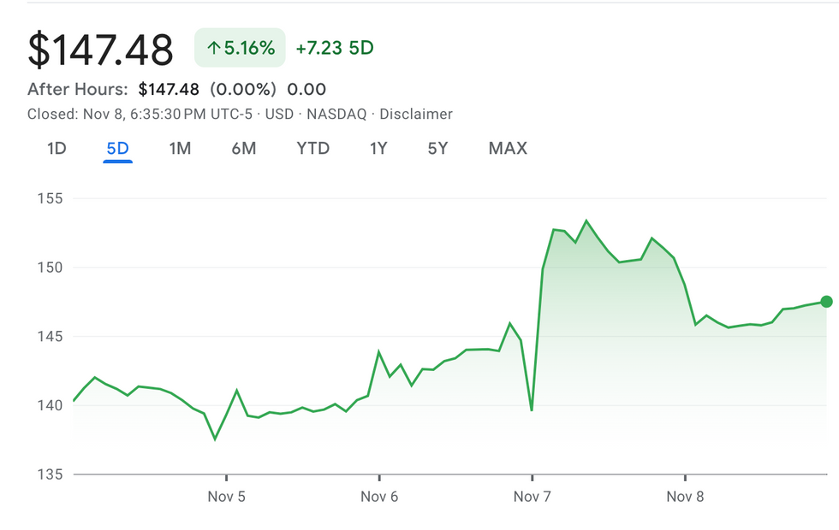The image size is (839, 530).
Task: Select the 1D time range tab
Action: (x=57, y=149)
